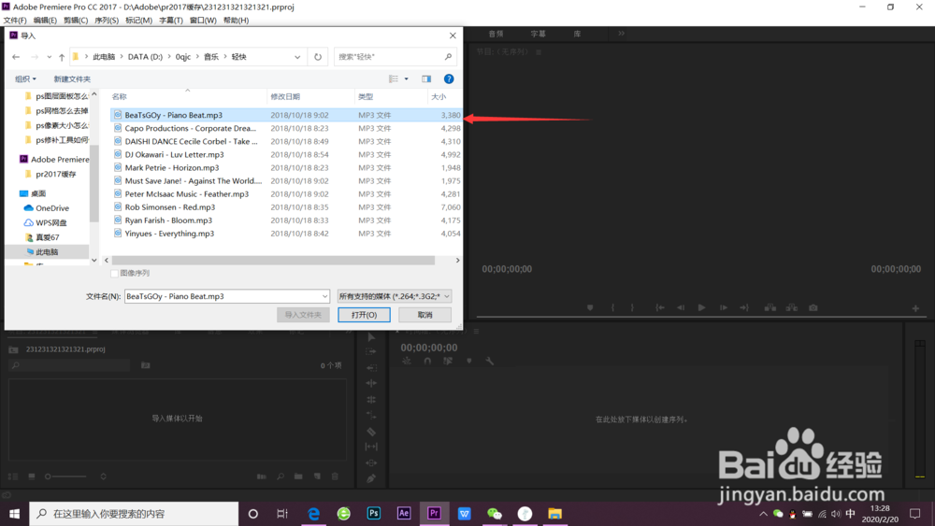Viewport: 935px width, 526px height.
Task: Open Photoshop from the Windows taskbar
Action: (374, 513)
